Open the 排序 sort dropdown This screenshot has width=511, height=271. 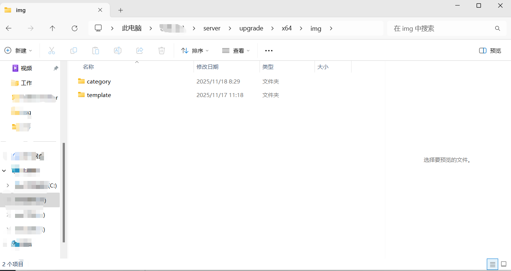point(195,51)
